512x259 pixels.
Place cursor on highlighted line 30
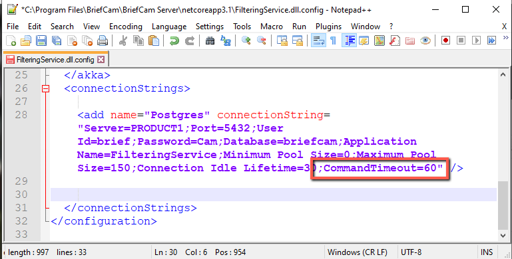(x=274, y=195)
